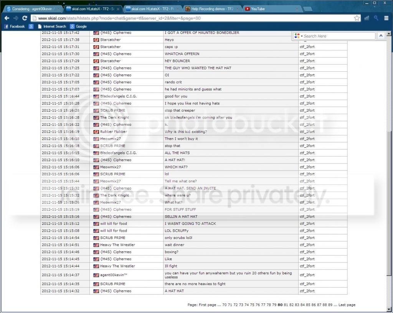This screenshot has width=393, height=313.
Task: Select the active skial.com HLstatsX chat tab
Action: point(93,9)
